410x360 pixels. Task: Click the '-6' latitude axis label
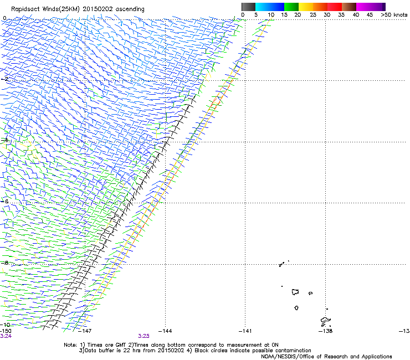pyautogui.click(x=5, y=201)
